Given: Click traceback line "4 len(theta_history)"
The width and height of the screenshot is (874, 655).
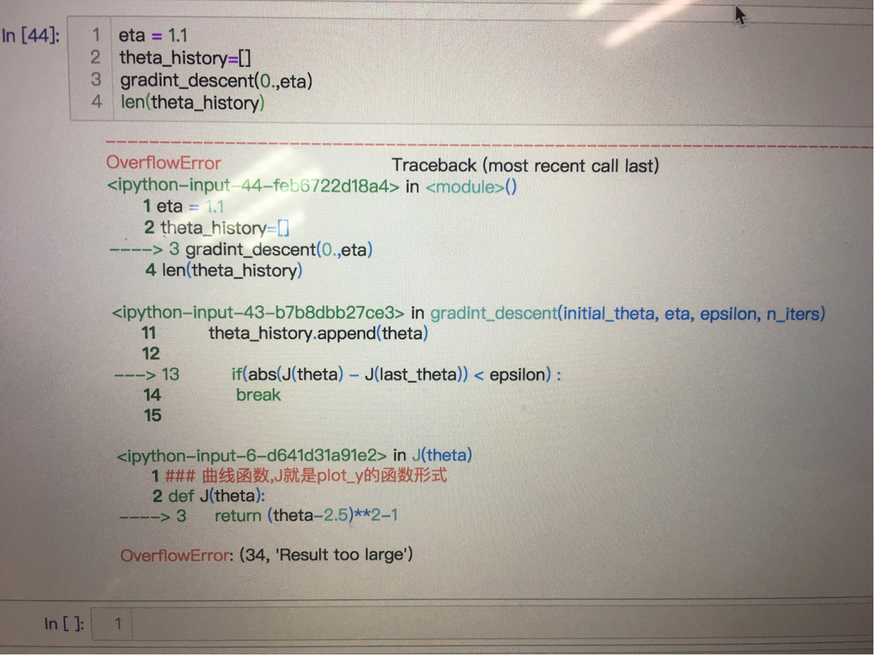Looking at the screenshot, I should point(224,270).
